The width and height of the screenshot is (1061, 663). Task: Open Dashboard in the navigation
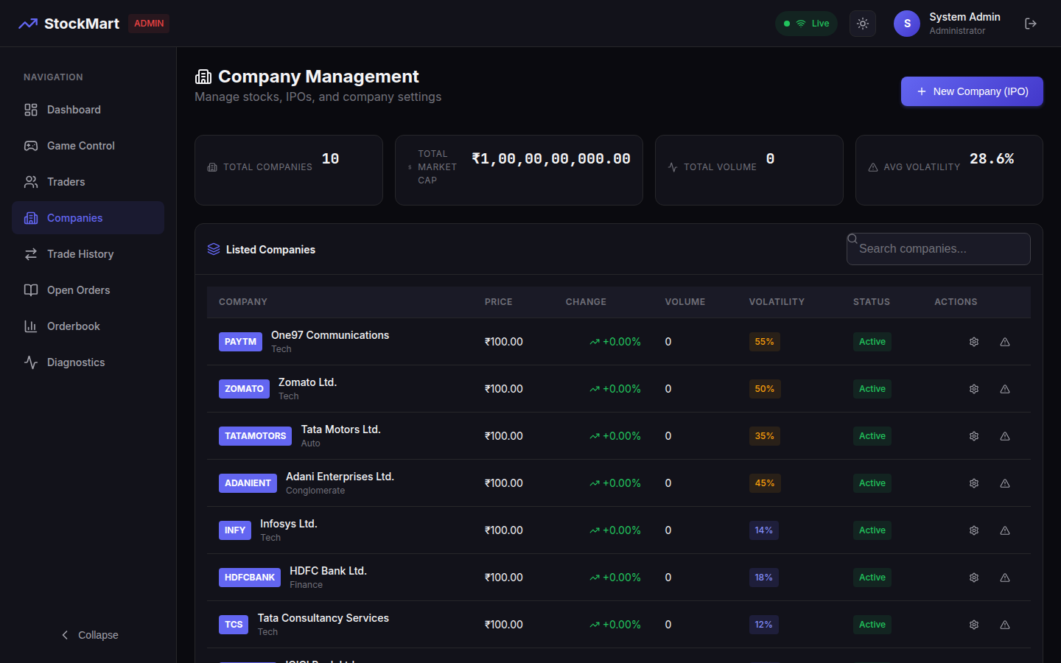pyautogui.click(x=88, y=110)
